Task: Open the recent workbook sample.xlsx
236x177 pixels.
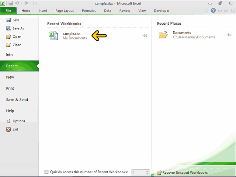Action: [x=97, y=36]
